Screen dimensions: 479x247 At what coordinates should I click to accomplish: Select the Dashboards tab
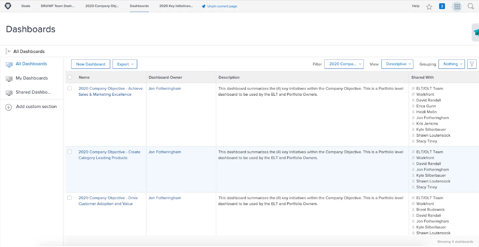[139, 6]
